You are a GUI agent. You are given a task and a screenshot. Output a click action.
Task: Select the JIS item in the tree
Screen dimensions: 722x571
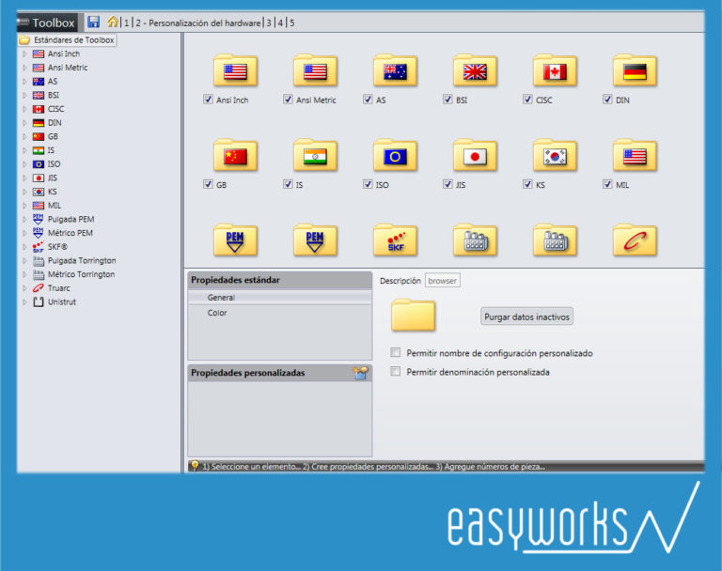tap(53, 178)
